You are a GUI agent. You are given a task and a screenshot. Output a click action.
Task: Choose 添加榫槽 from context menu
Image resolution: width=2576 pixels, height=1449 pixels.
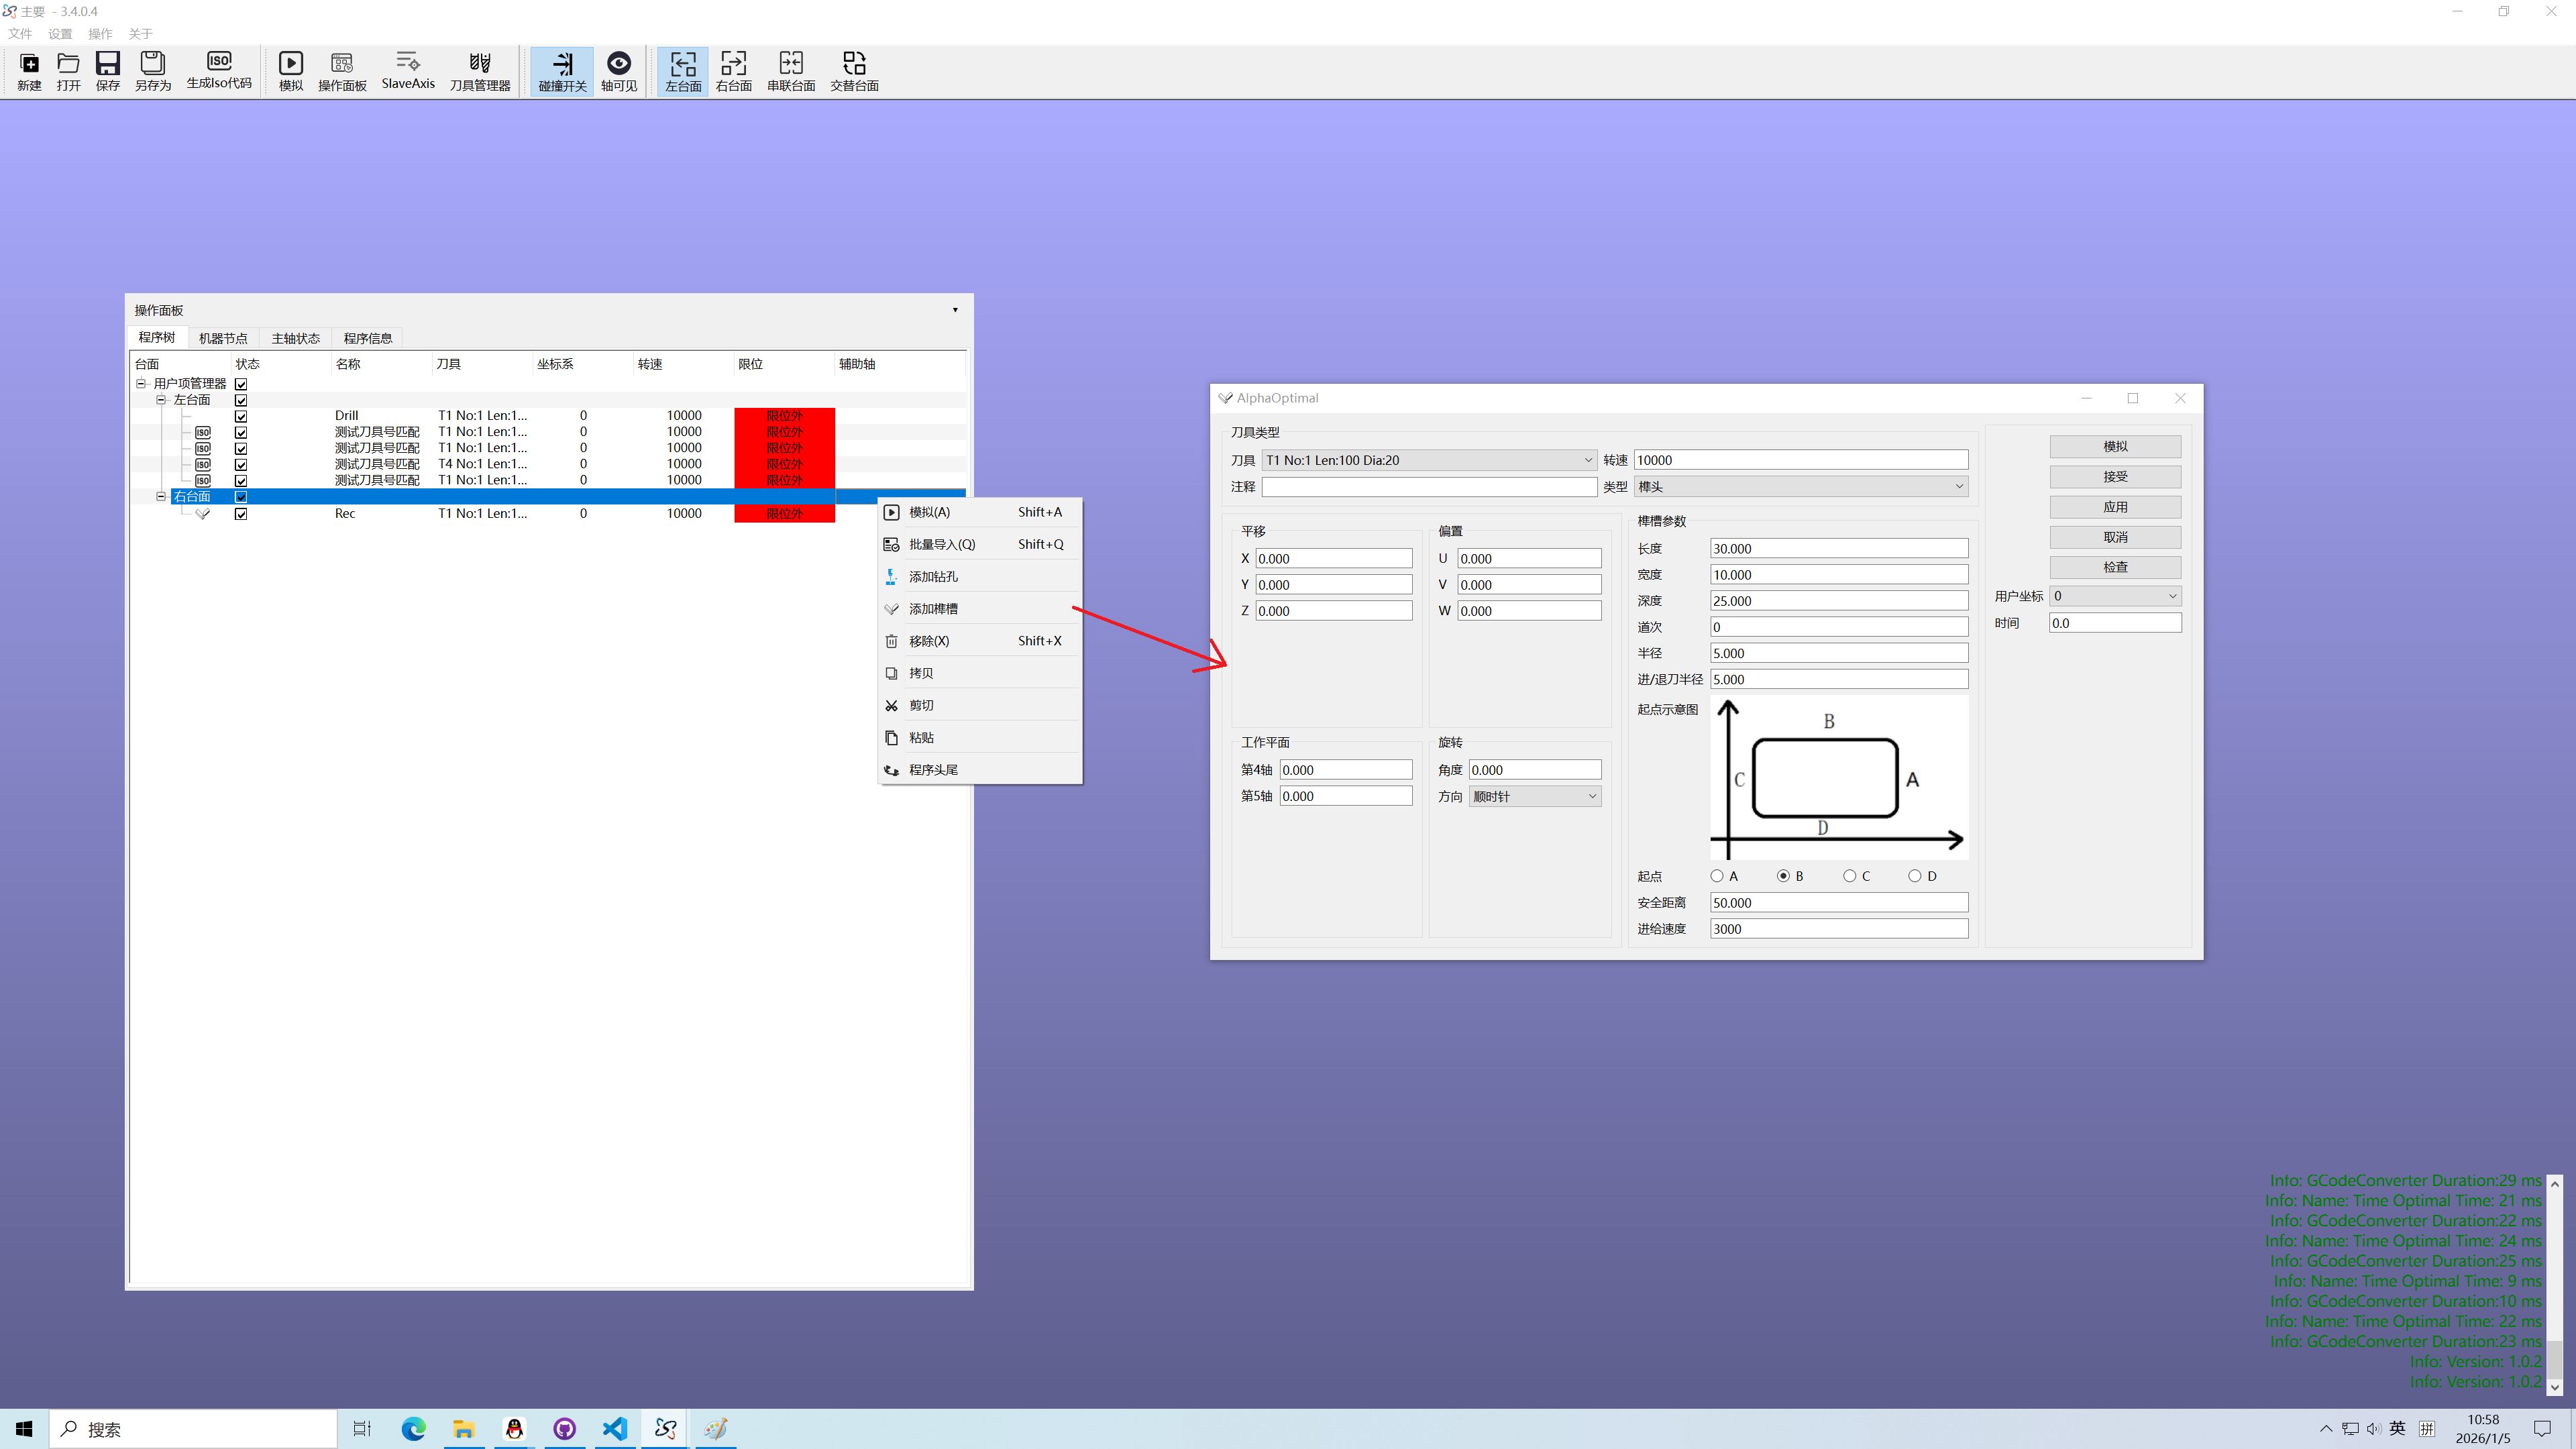pyautogui.click(x=933, y=609)
